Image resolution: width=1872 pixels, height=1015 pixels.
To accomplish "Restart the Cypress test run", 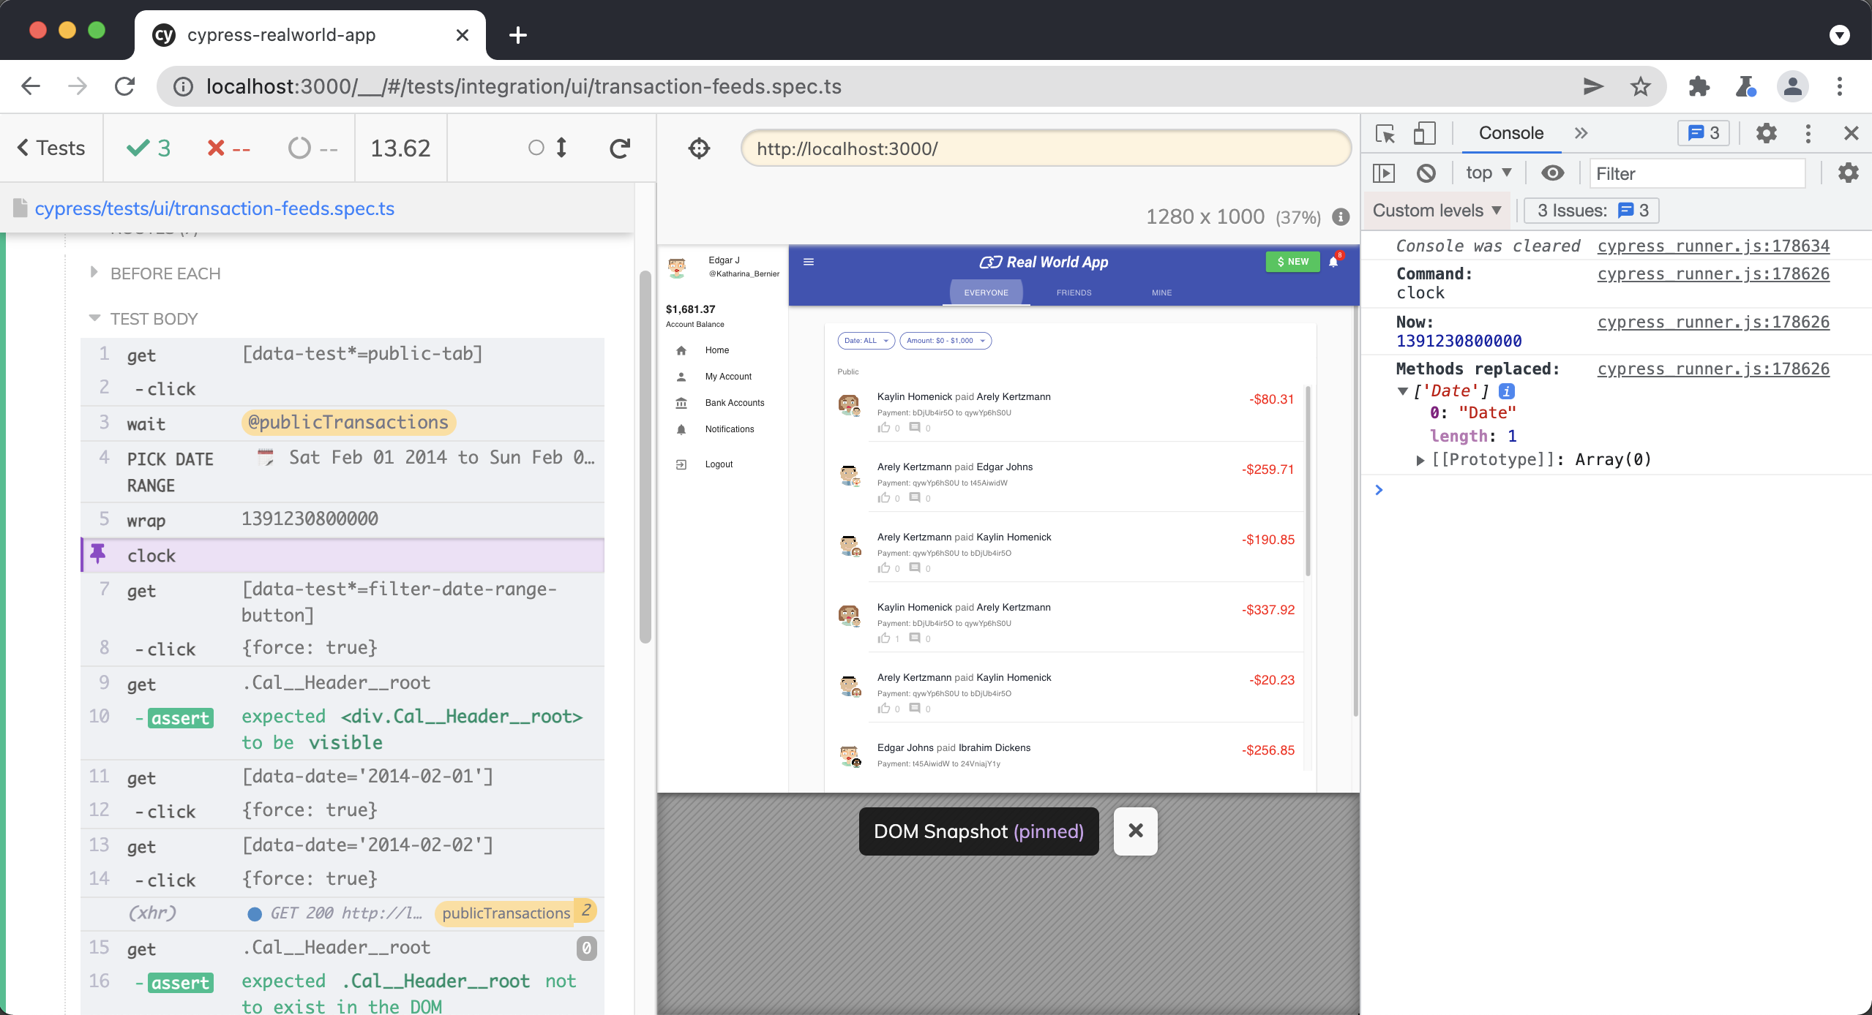I will (619, 148).
